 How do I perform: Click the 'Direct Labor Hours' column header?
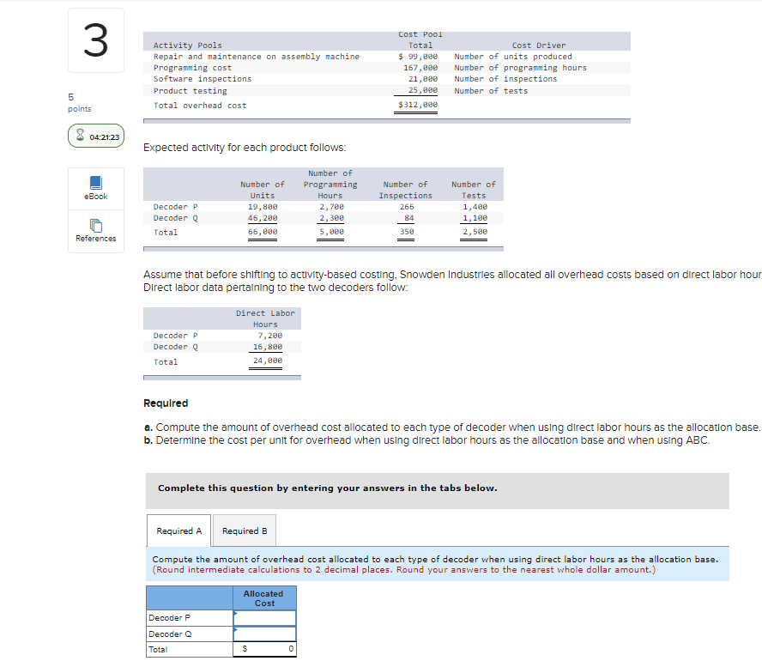265,318
